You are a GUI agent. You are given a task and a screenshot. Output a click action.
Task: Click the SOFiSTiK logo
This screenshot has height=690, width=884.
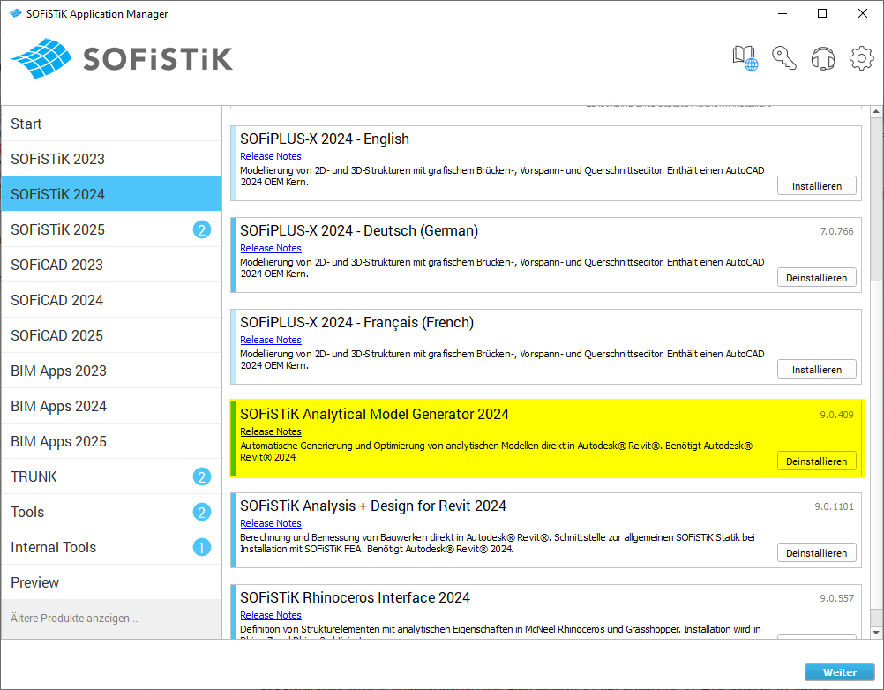click(121, 58)
